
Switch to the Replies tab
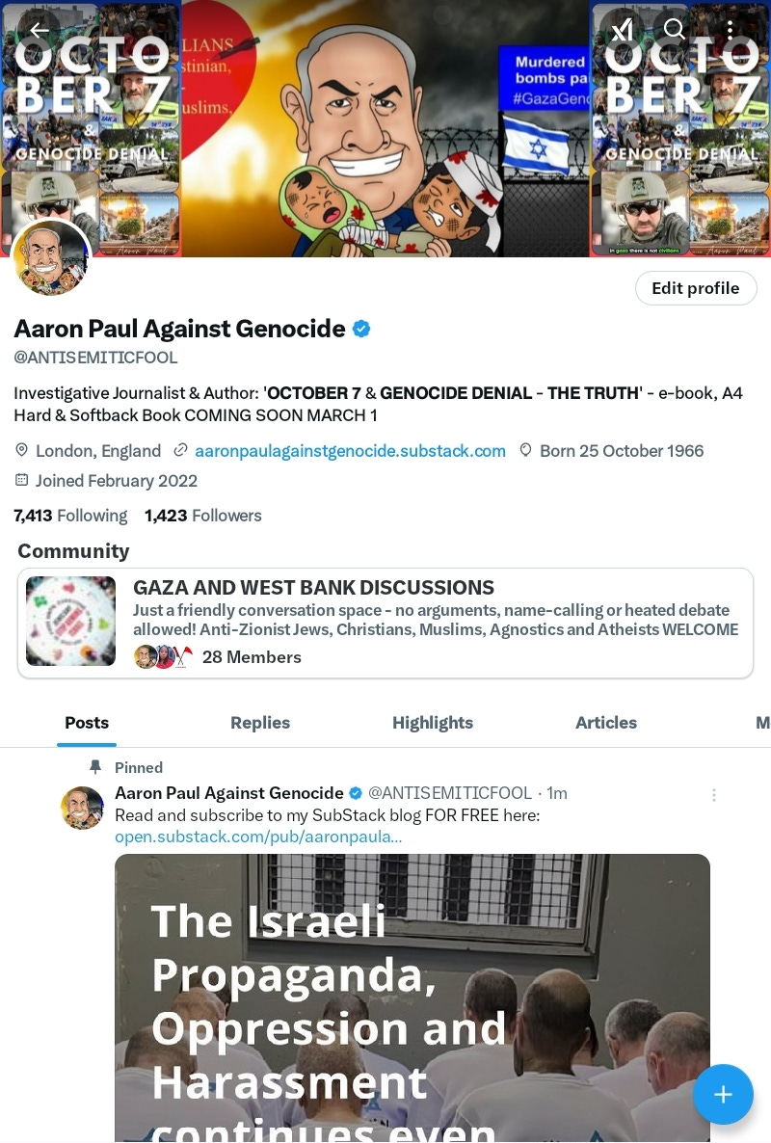[x=260, y=723]
